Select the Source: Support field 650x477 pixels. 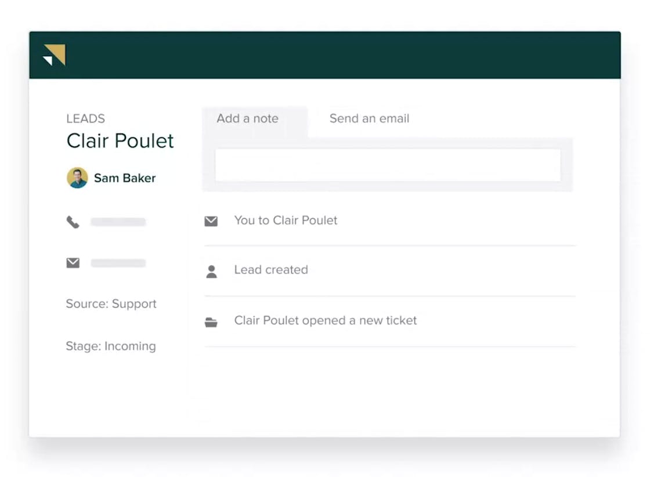click(111, 303)
